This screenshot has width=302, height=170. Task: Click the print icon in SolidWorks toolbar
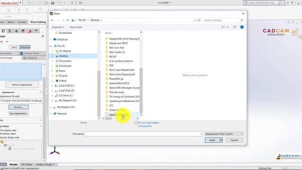(52, 3)
